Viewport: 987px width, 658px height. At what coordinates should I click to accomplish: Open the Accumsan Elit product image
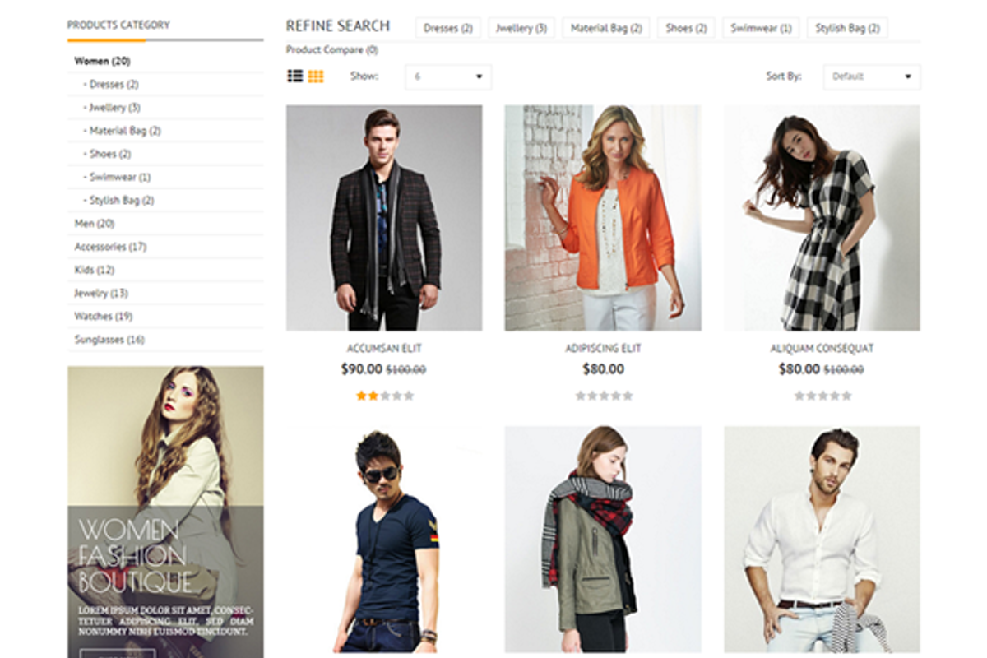point(384,218)
